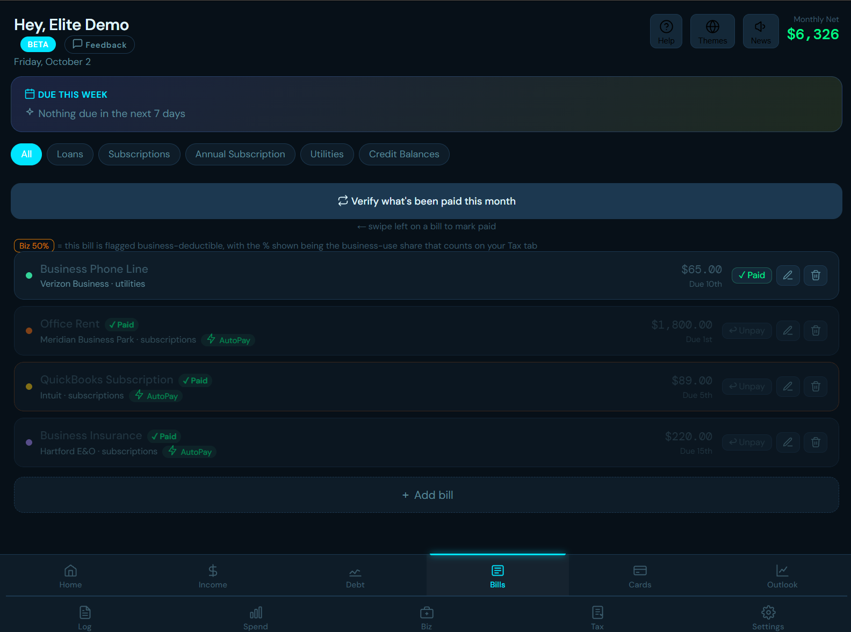The height and width of the screenshot is (632, 851).
Task: Unpay the QuickBooks Subscription bill
Action: coord(747,387)
